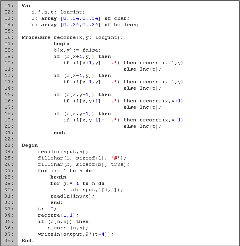Click the 'writeln(output,9*(t-4));' statement
Screen dimensions: 240x246
coord(75,234)
